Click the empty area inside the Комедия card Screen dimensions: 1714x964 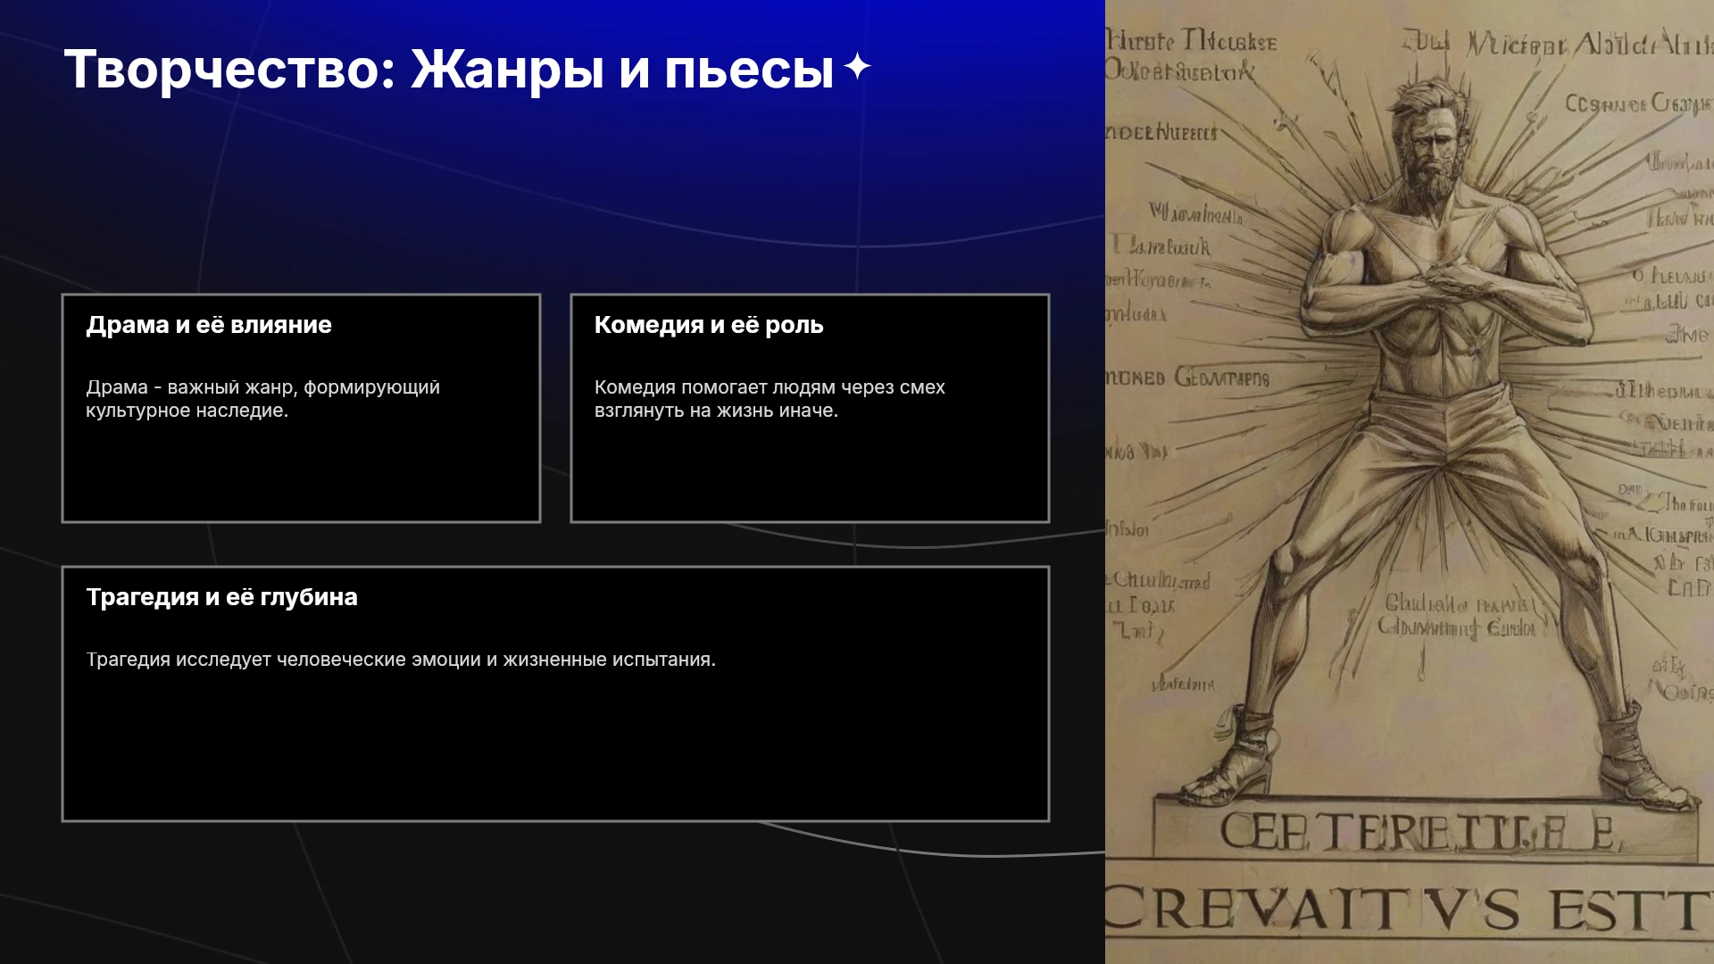(810, 473)
